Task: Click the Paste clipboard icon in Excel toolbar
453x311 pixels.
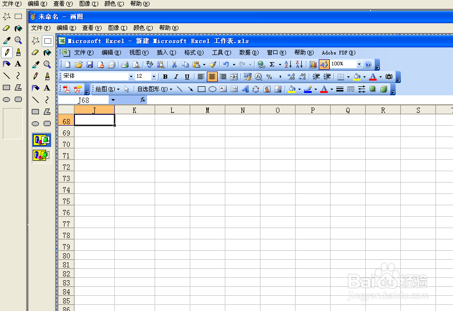Action: pos(196,64)
